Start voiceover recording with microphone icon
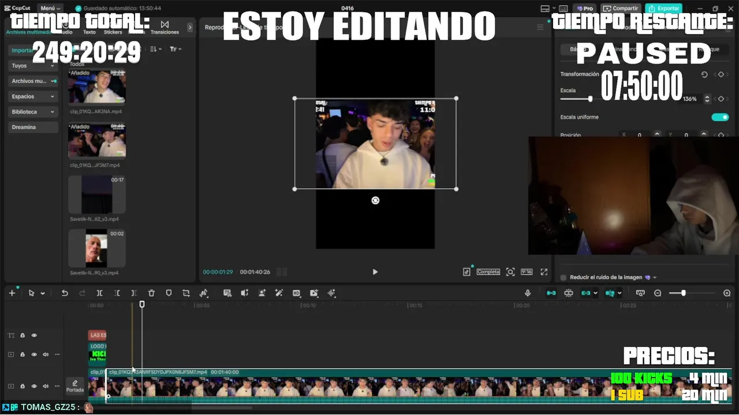 tap(528, 293)
